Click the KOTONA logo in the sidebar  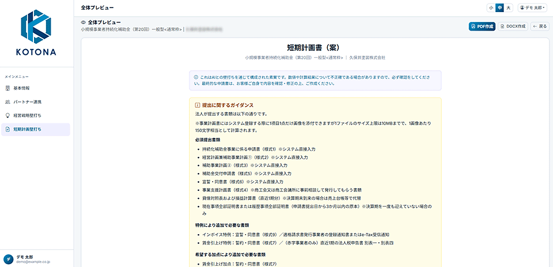36,32
